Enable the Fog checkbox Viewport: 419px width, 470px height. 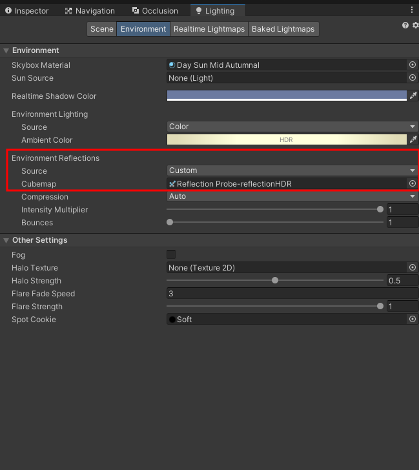click(171, 255)
